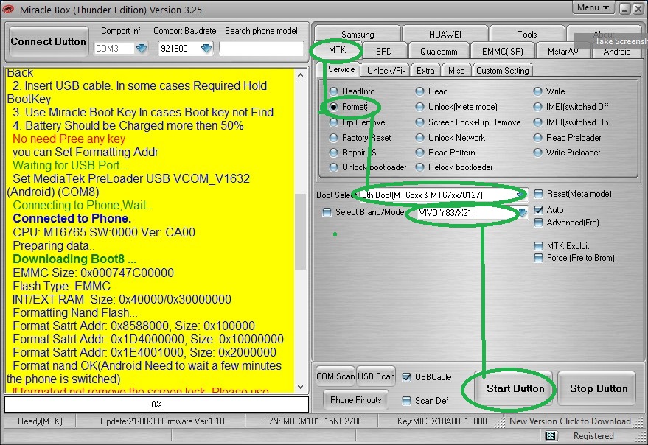Select the Unlock/Fix sub-tab
The height and width of the screenshot is (445, 648).
[386, 70]
